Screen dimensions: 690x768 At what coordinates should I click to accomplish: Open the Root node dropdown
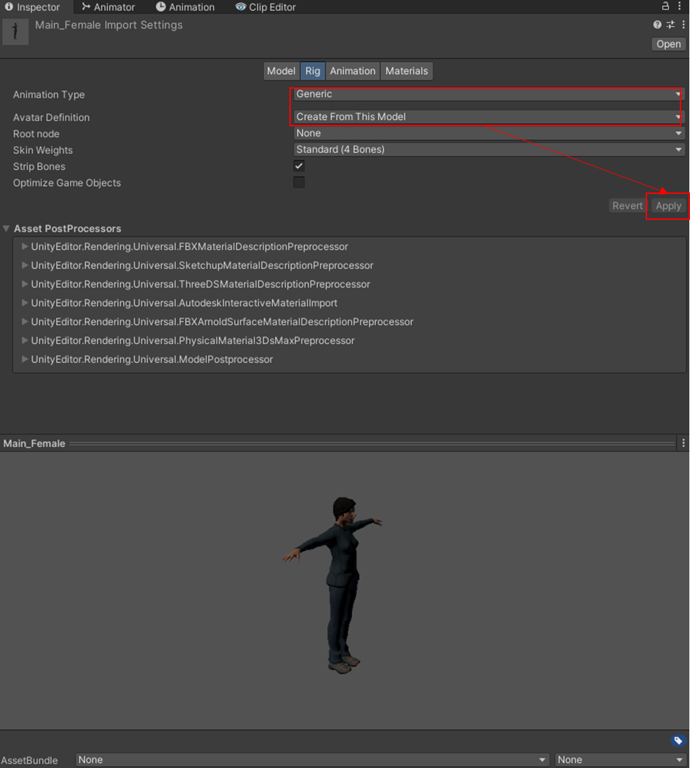(489, 133)
